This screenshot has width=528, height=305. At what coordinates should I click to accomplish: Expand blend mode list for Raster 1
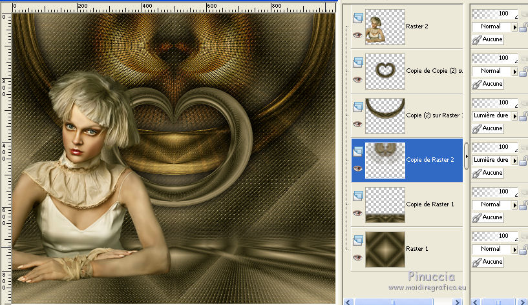(515, 249)
